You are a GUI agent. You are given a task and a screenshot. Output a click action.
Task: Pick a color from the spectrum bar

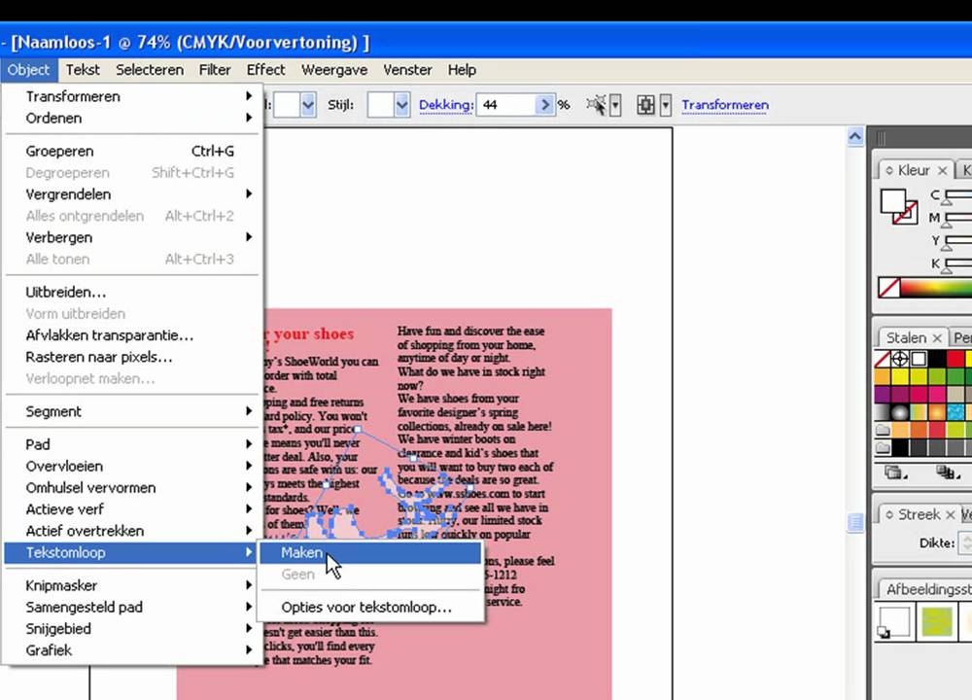coord(936,288)
